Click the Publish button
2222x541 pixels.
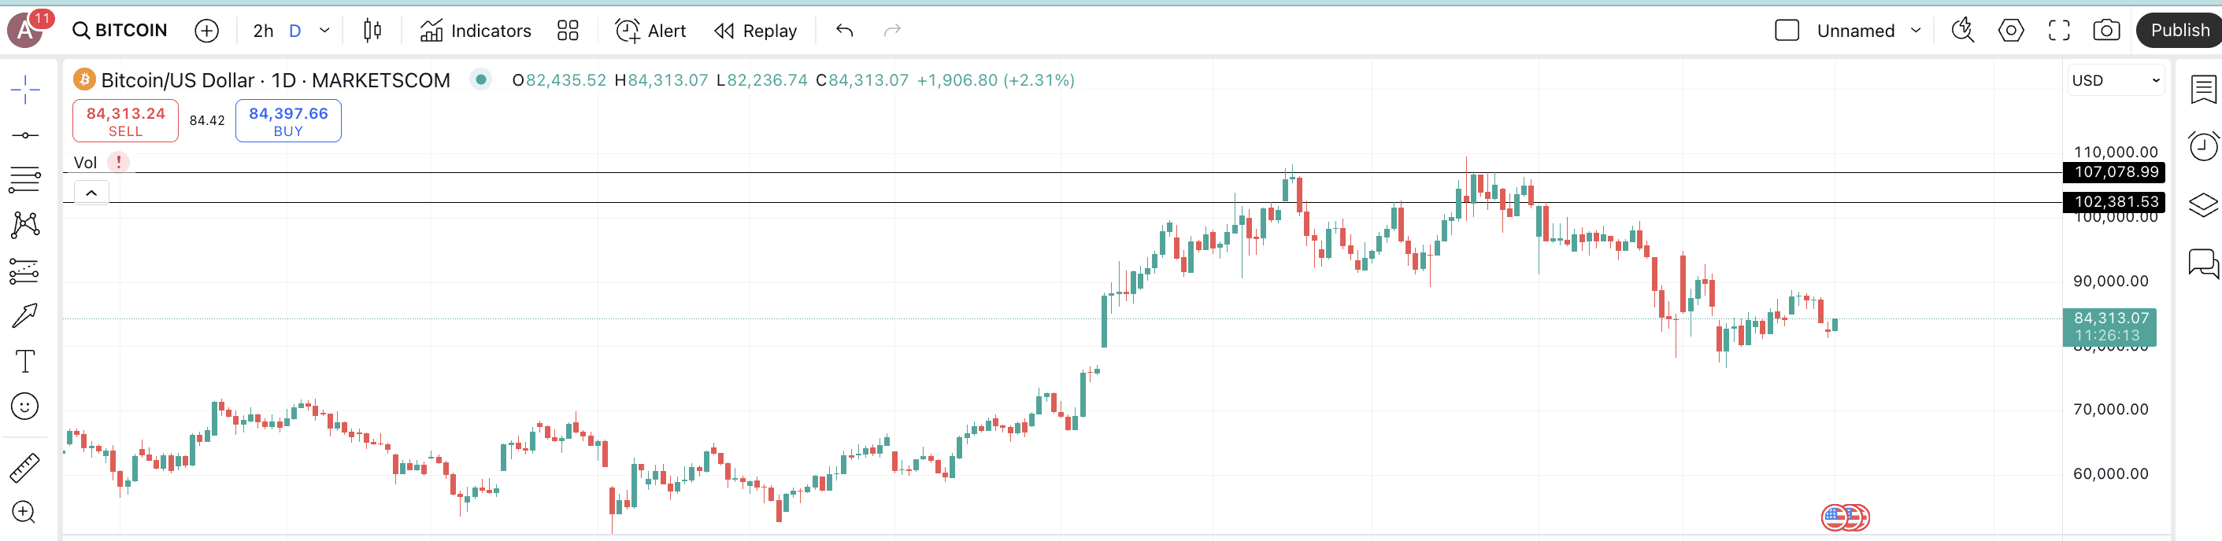pos(2178,31)
